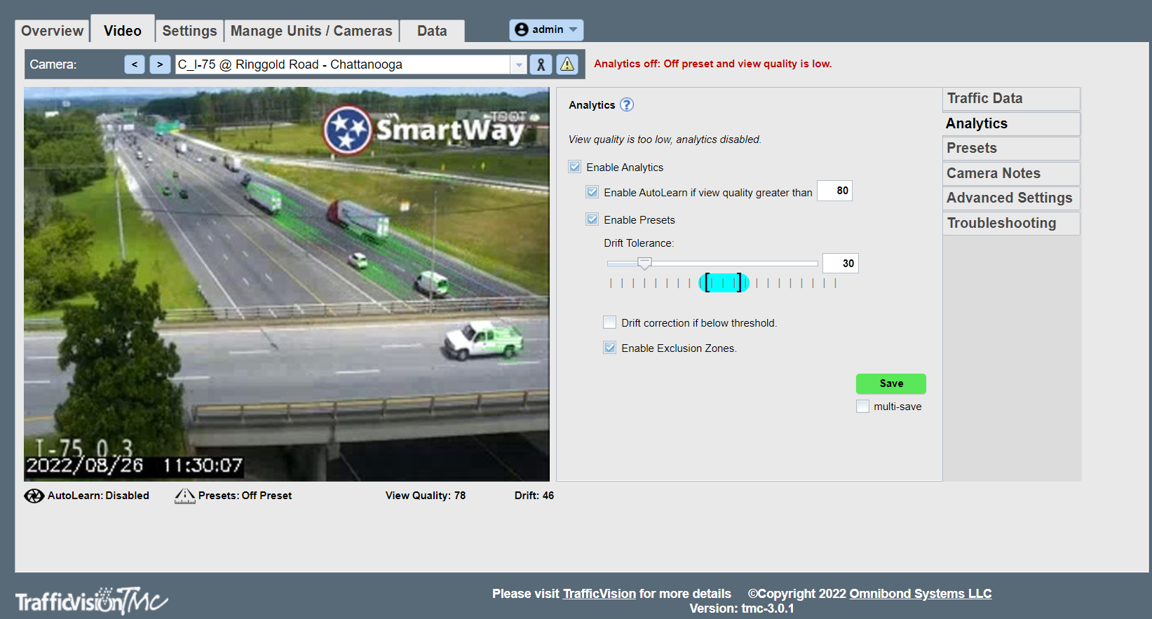Click the live camera video feed
The width and height of the screenshot is (1152, 619).
tap(287, 284)
